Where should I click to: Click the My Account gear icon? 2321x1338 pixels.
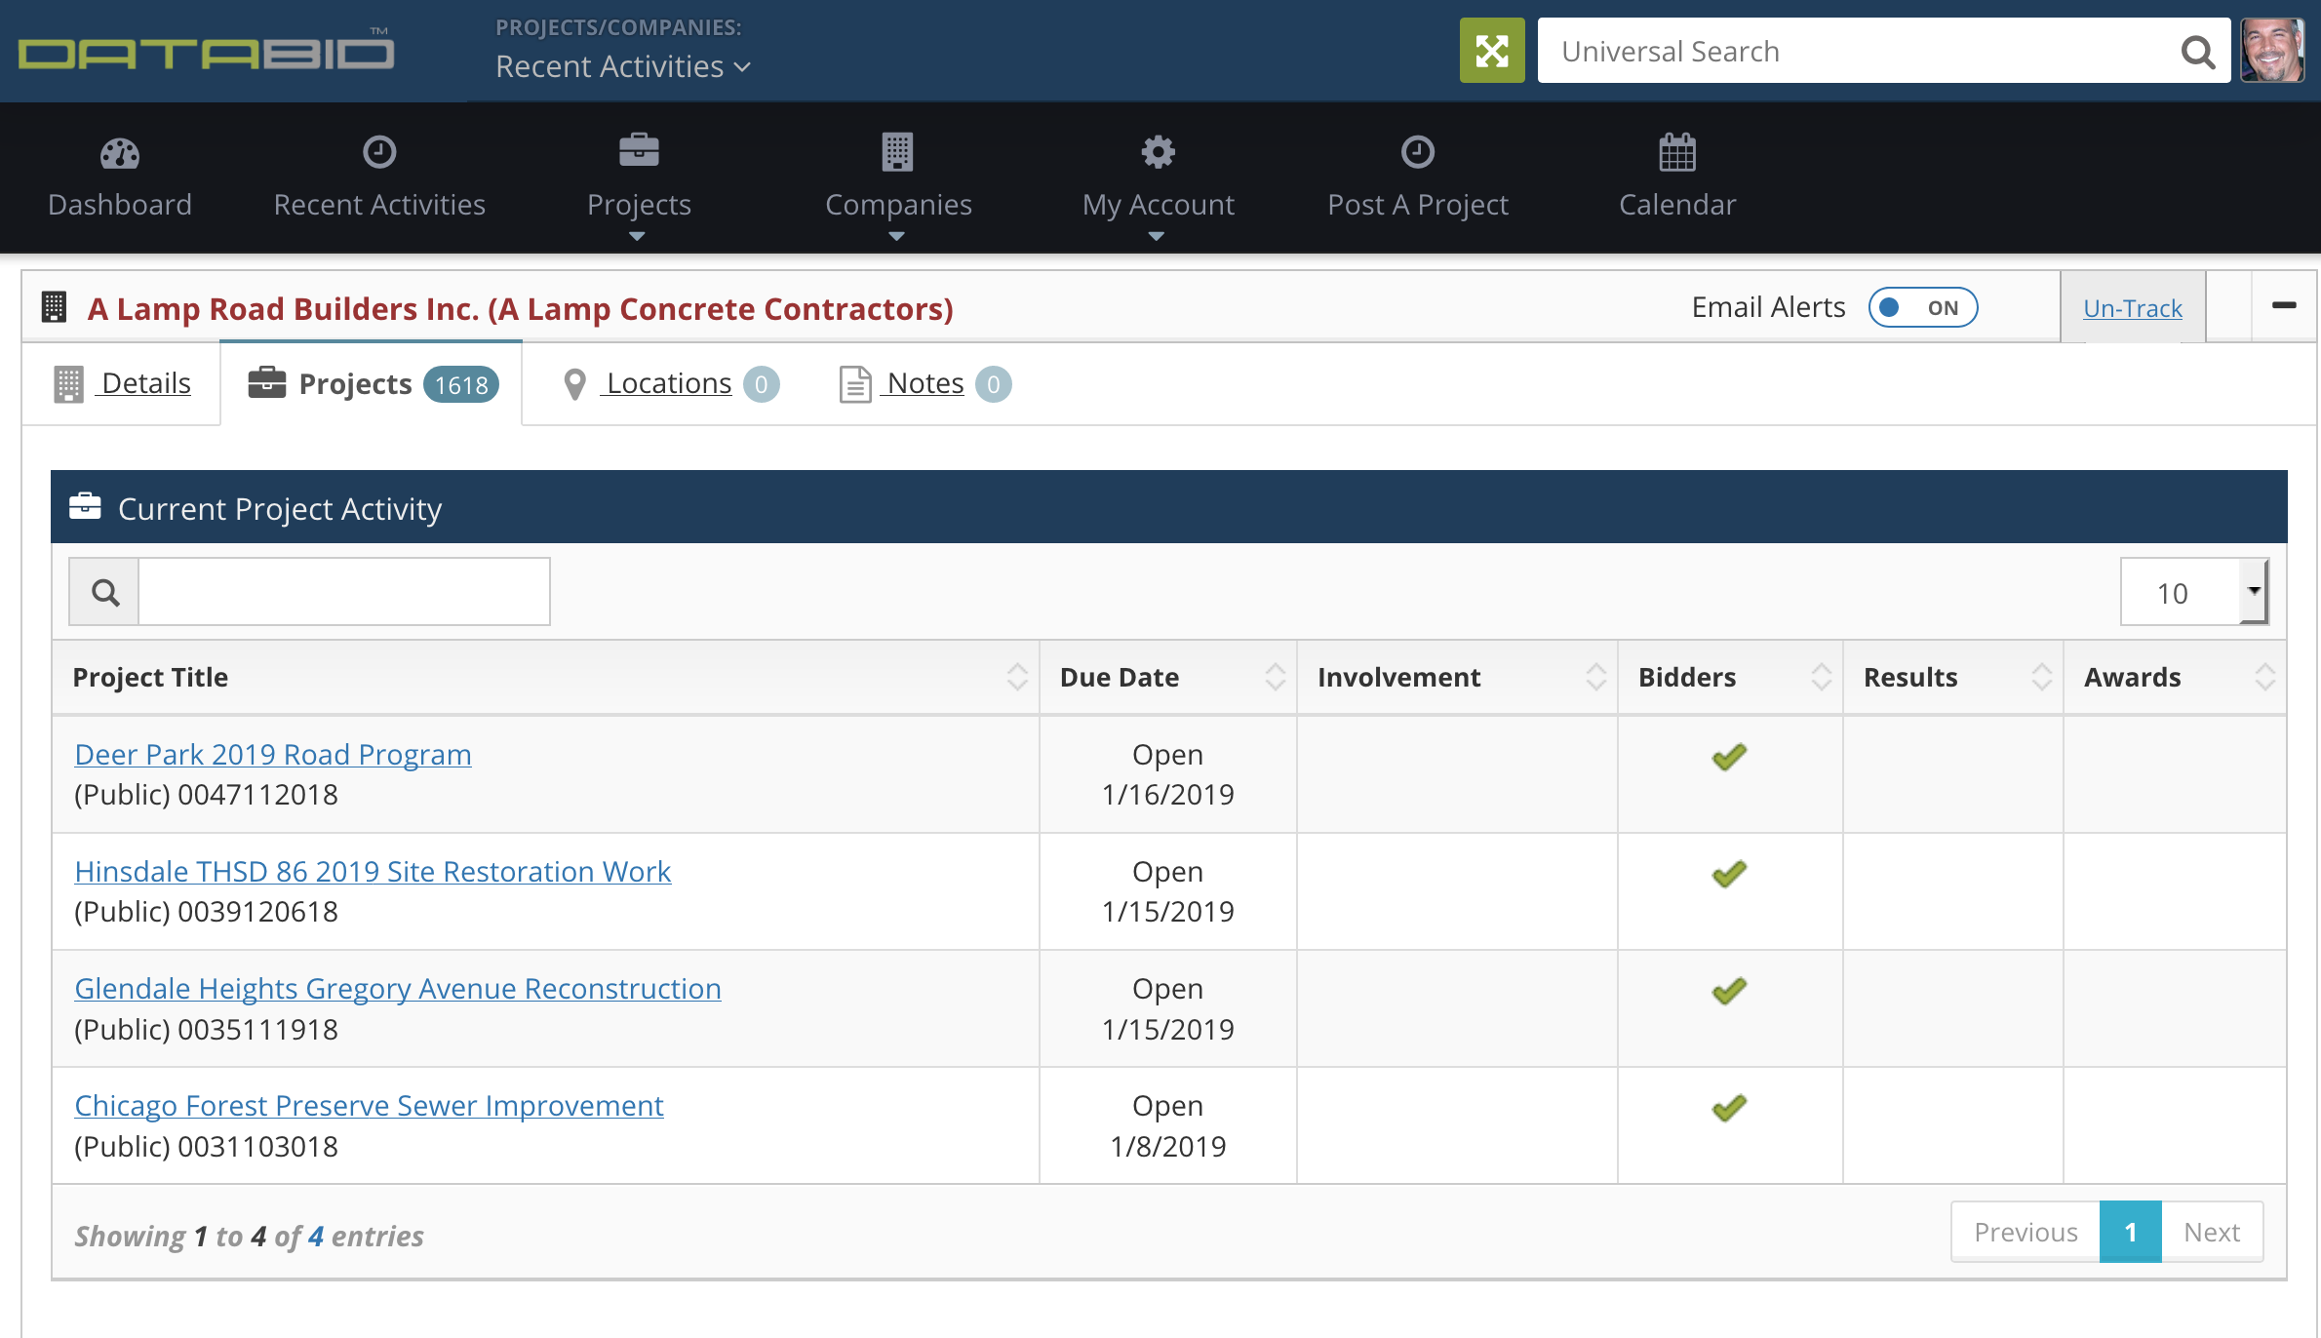(1158, 152)
